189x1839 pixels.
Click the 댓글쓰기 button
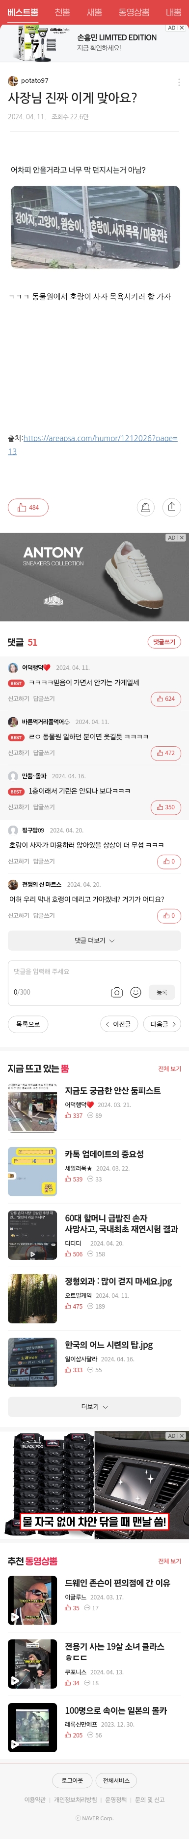(x=164, y=642)
